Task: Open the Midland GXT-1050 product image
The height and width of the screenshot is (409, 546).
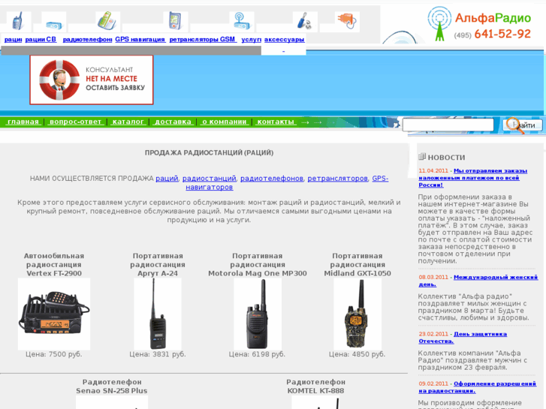Action: tap(357, 314)
